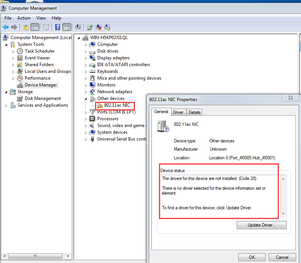Expand Mice and other pointing devices
The width and height of the screenshot is (301, 263).
[86, 79]
